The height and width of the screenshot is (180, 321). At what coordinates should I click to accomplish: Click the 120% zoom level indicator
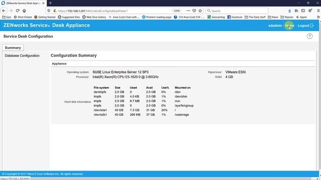177,11
